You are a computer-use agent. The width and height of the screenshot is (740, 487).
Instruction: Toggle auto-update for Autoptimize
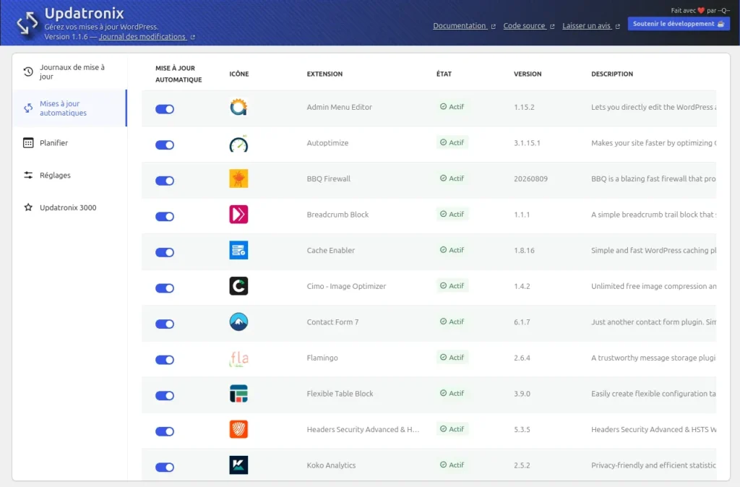pos(165,145)
